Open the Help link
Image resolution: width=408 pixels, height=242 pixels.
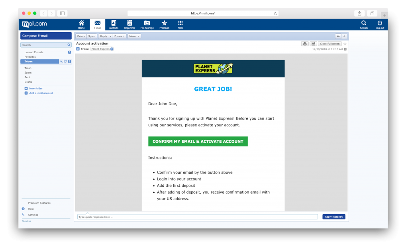click(31, 209)
